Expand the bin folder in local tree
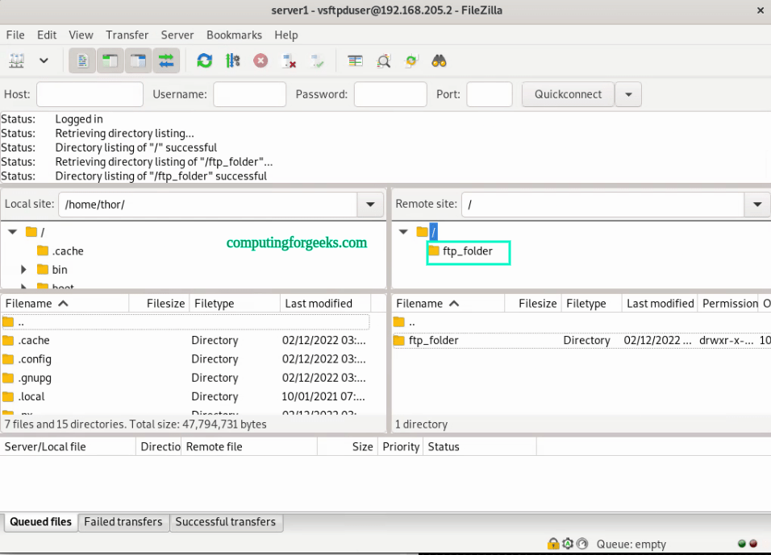771x555 pixels. tap(23, 270)
